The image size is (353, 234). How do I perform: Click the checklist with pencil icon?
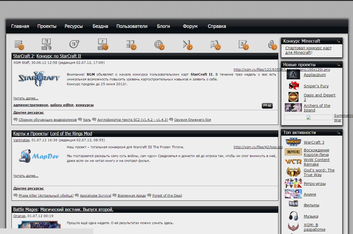coord(244,45)
